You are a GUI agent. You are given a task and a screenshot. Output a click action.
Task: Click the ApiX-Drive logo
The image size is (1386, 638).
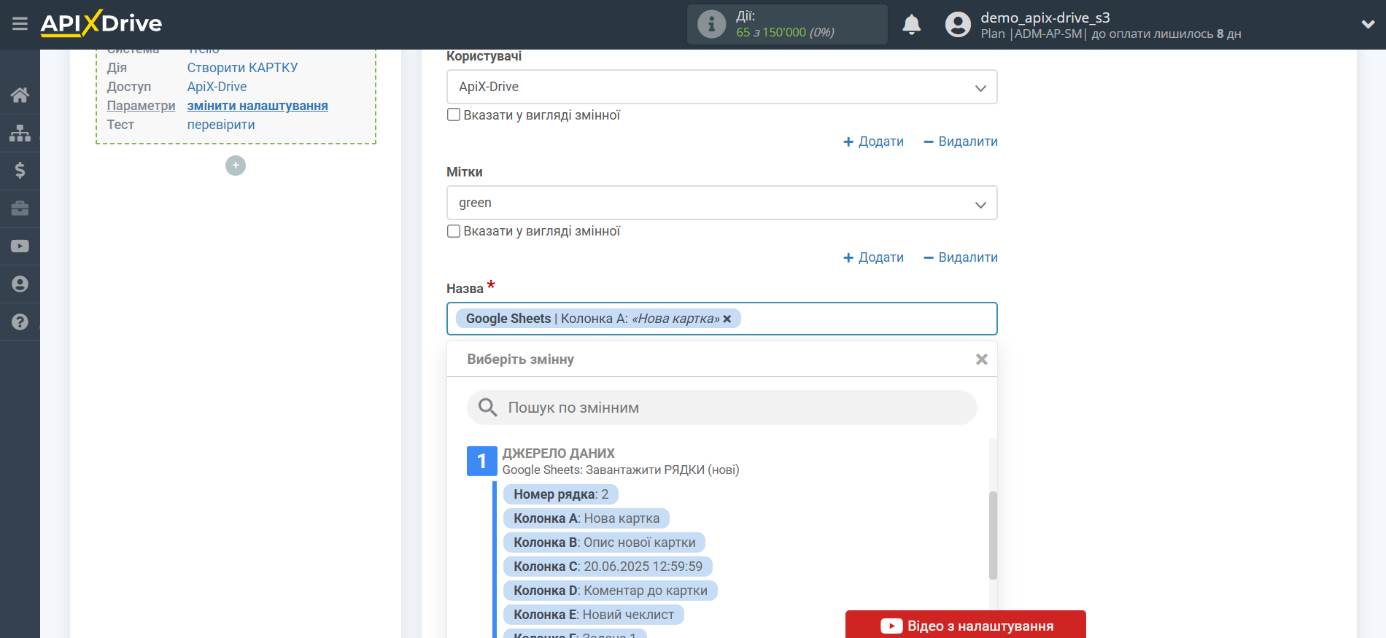[x=101, y=23]
